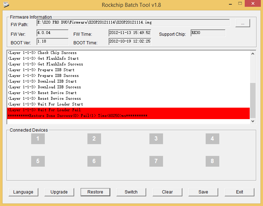This screenshot has width=263, height=206.
Task: Minimize the Rockchip Batch Tool window
Action: (x=230, y=4)
